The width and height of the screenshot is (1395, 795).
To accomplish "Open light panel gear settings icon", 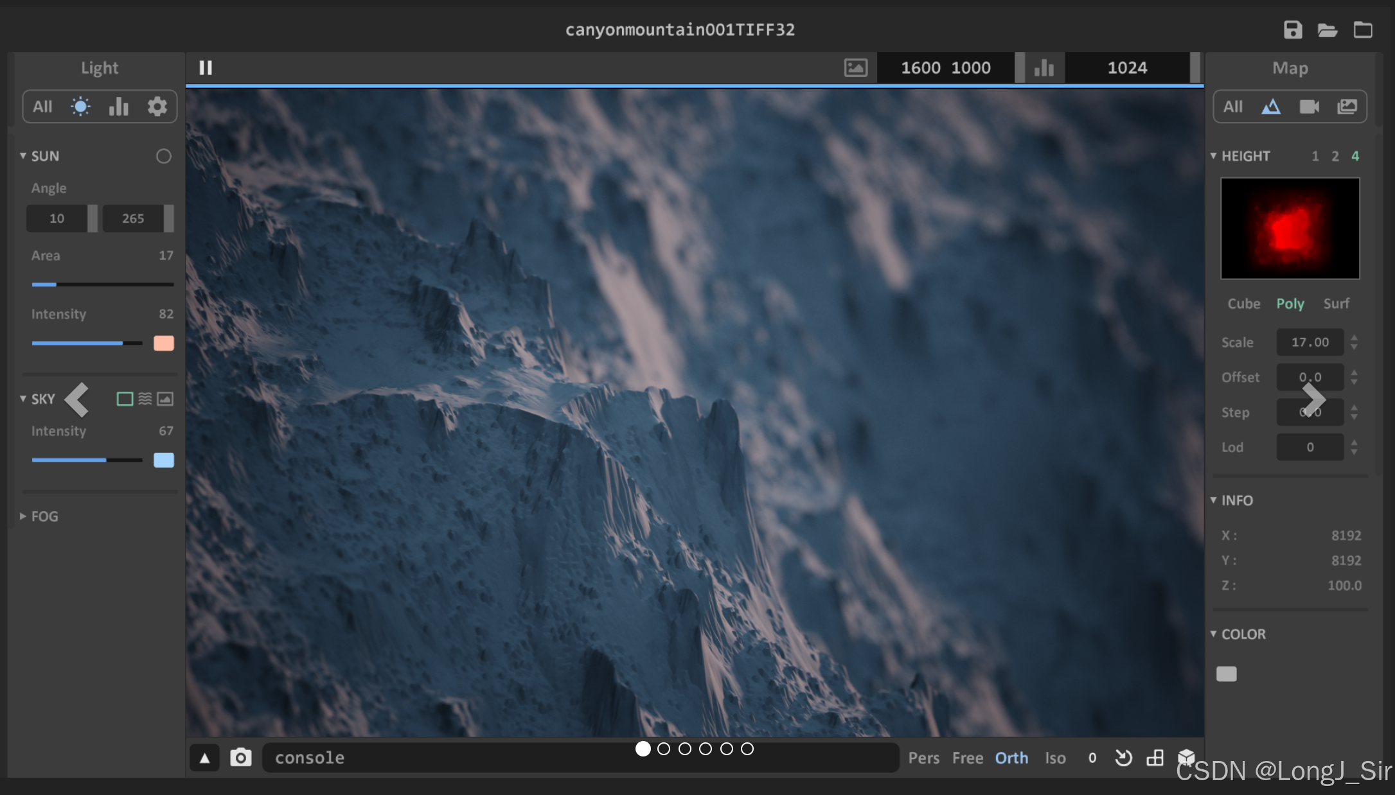I will point(157,107).
